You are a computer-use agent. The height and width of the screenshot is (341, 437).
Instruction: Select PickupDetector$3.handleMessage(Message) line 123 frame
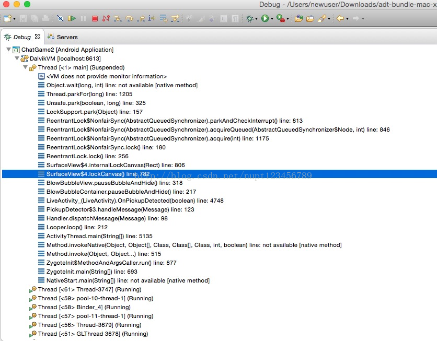coord(120,210)
